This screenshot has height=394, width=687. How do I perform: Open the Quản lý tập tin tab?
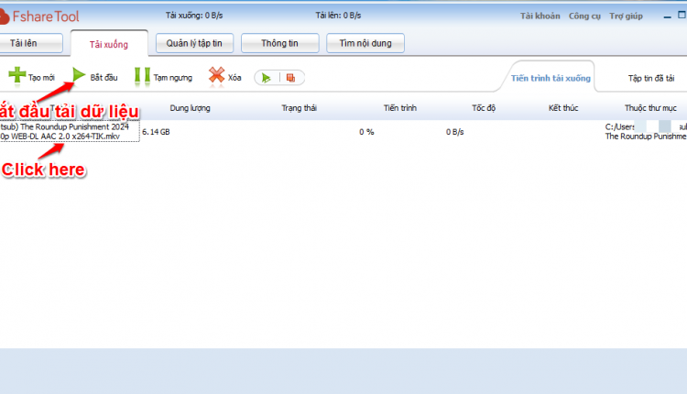[194, 43]
